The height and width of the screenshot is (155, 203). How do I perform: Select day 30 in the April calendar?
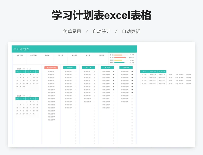(x=24, y=87)
